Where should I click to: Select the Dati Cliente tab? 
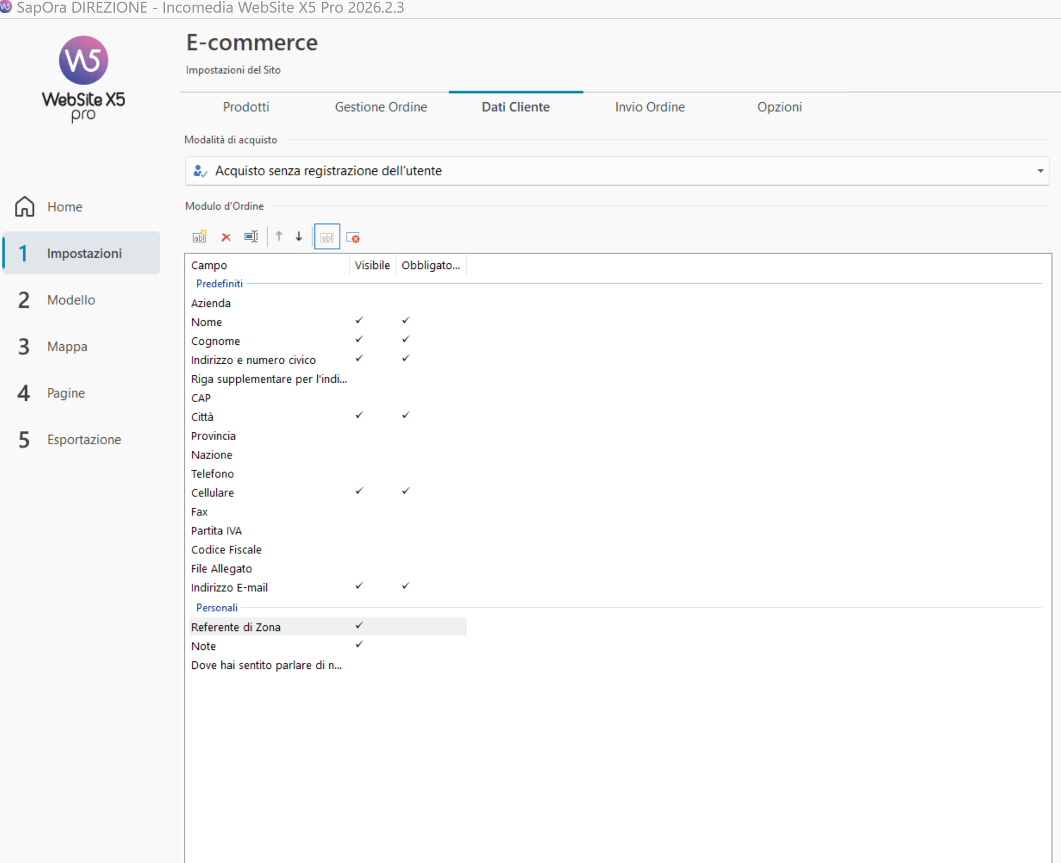pos(516,107)
